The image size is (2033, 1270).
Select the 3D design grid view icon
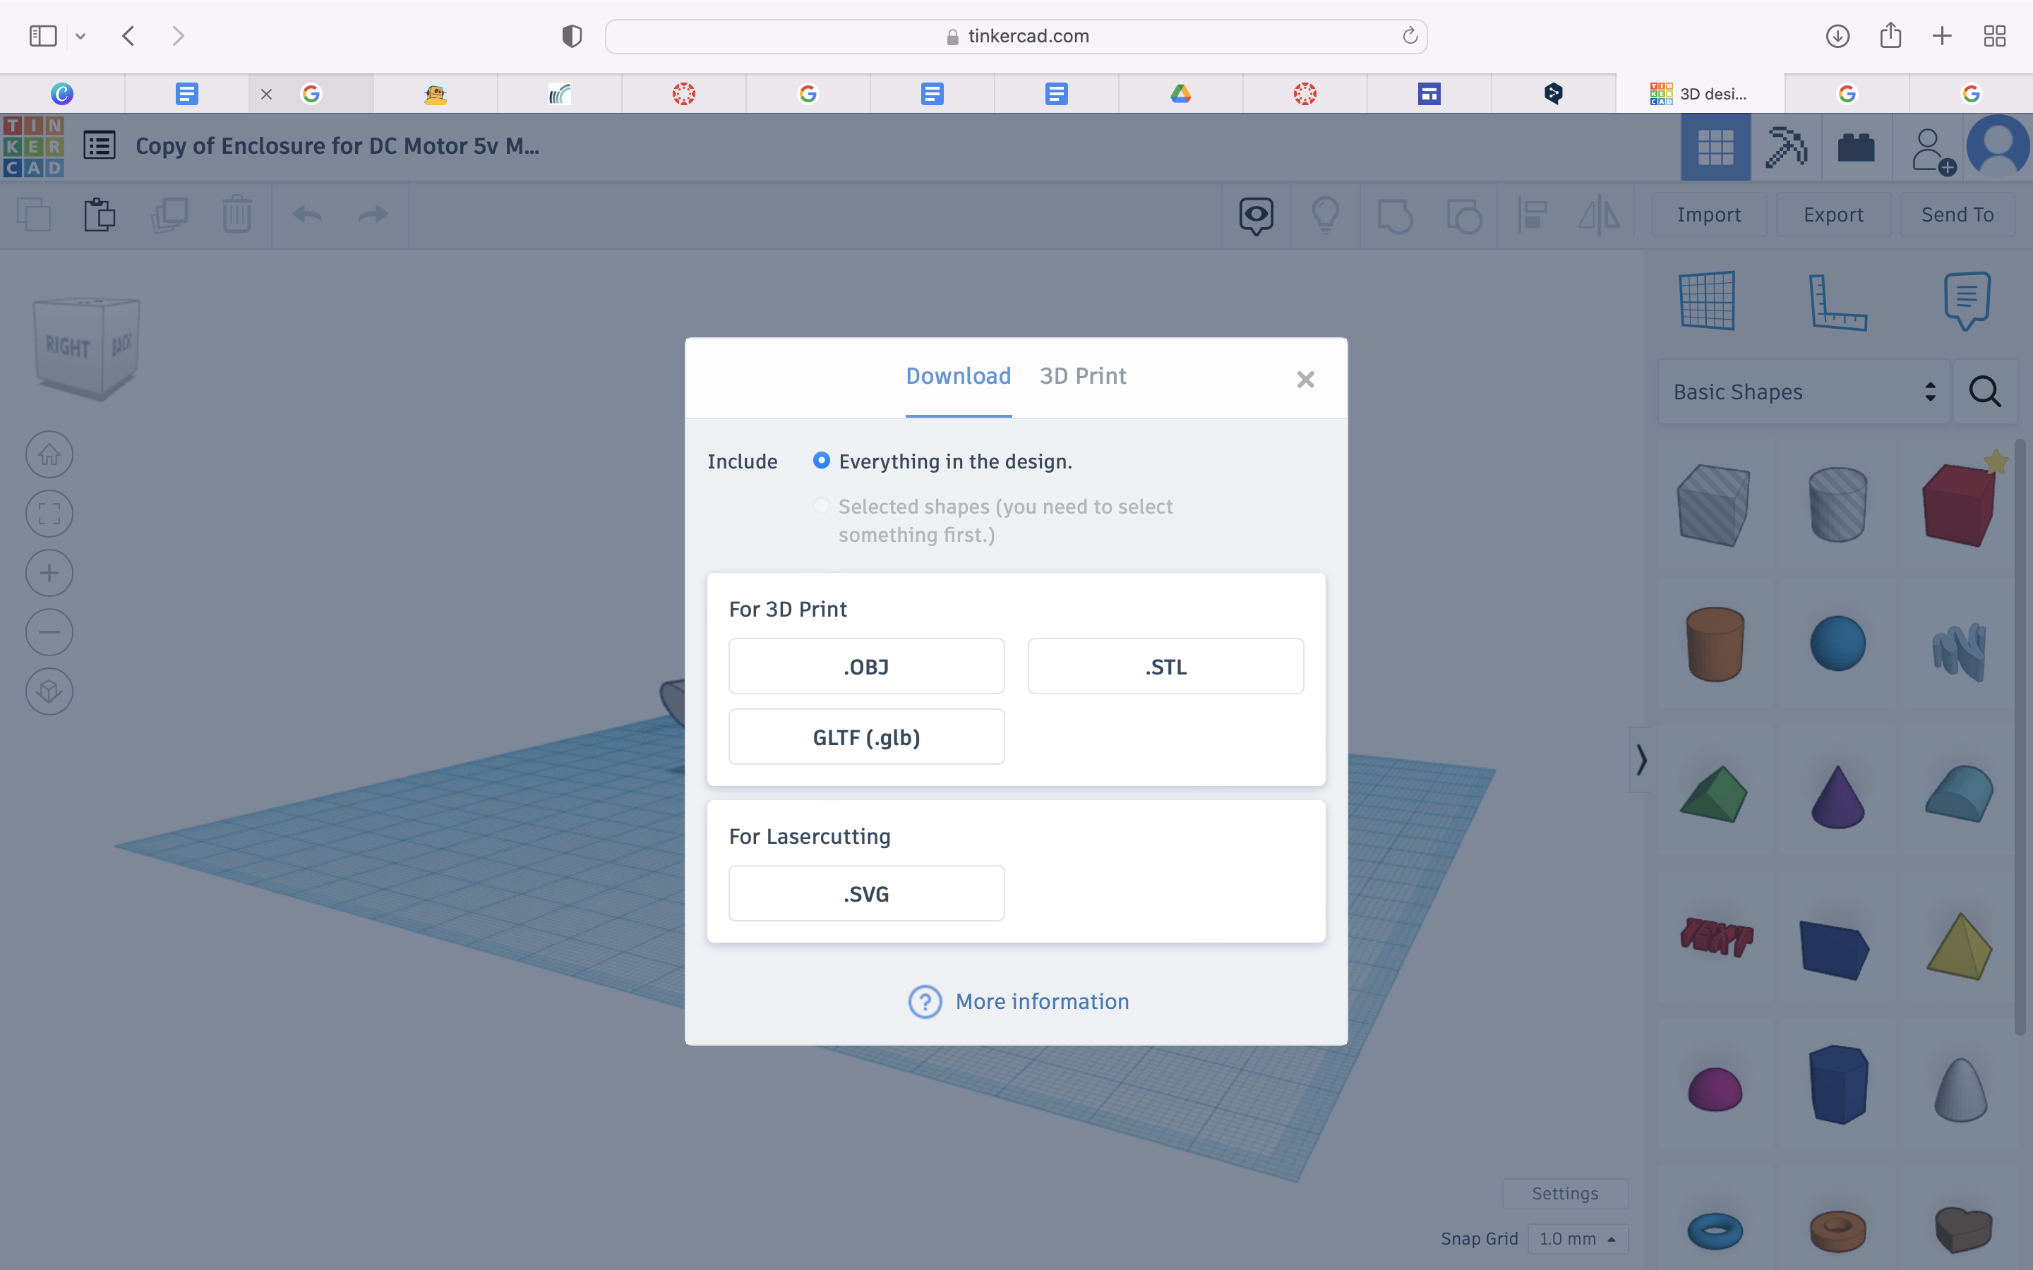pyautogui.click(x=1715, y=148)
